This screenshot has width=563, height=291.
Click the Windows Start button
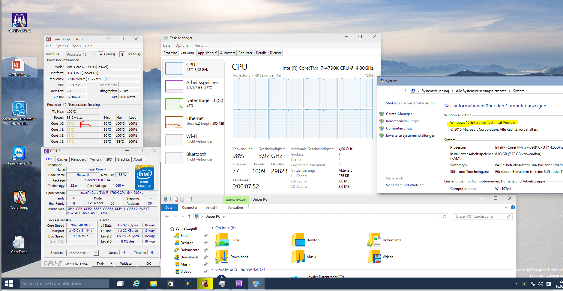(9, 284)
